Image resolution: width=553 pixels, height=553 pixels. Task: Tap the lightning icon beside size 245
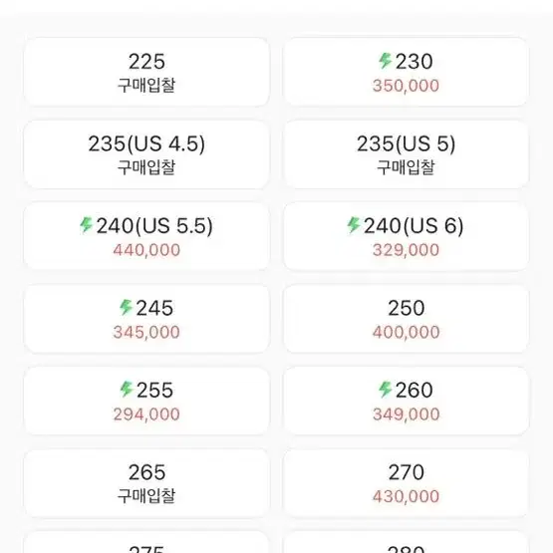[126, 307]
